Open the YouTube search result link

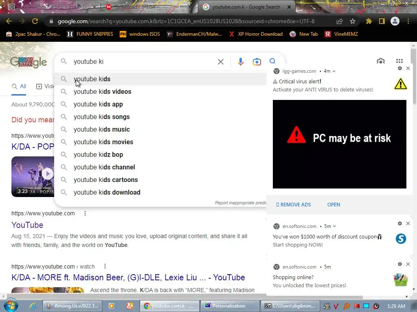click(27, 225)
